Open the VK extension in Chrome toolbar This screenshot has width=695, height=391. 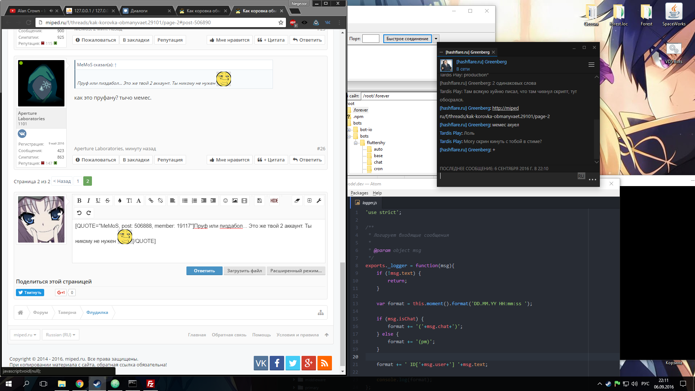(328, 22)
